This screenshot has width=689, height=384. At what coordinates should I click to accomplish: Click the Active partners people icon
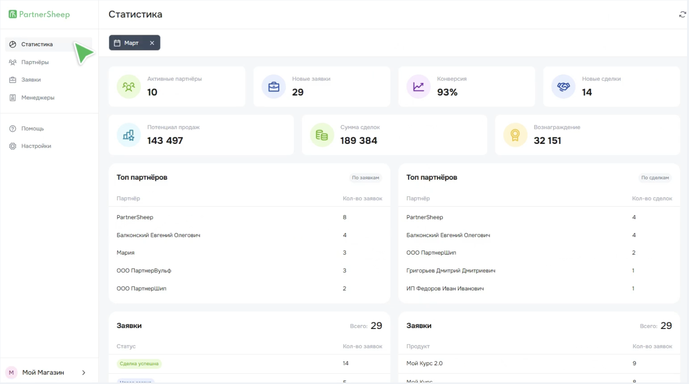[x=128, y=86]
